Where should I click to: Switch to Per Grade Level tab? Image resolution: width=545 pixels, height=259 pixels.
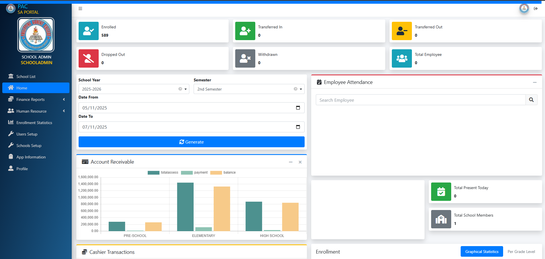pyautogui.click(x=521, y=252)
